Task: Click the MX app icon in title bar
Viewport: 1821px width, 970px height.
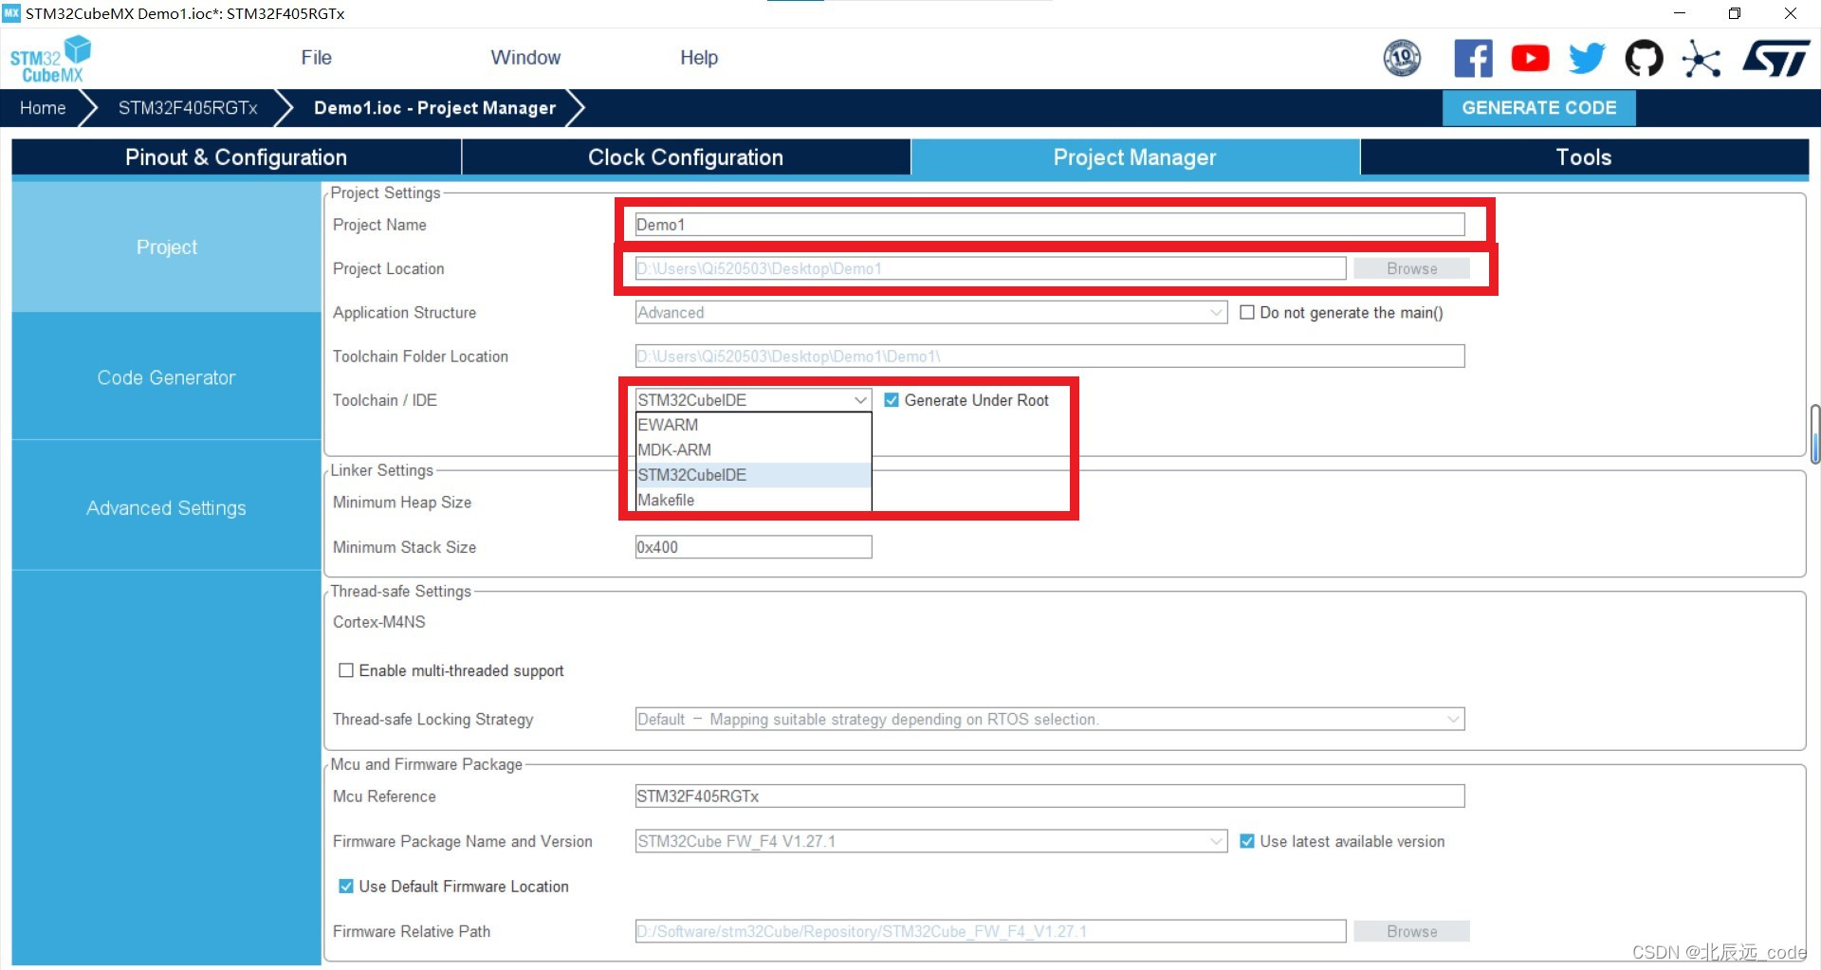Action: tap(11, 13)
